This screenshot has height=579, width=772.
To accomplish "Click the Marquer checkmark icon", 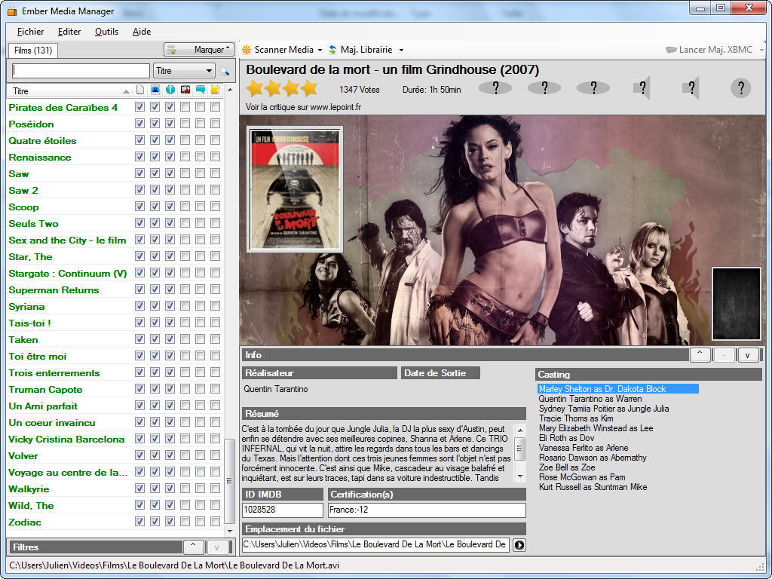I will pyautogui.click(x=172, y=50).
